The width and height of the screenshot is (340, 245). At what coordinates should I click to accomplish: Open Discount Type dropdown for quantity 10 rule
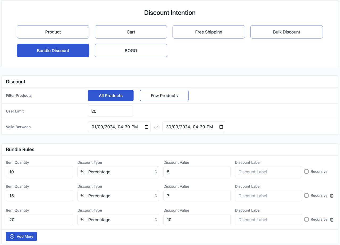coord(118,172)
